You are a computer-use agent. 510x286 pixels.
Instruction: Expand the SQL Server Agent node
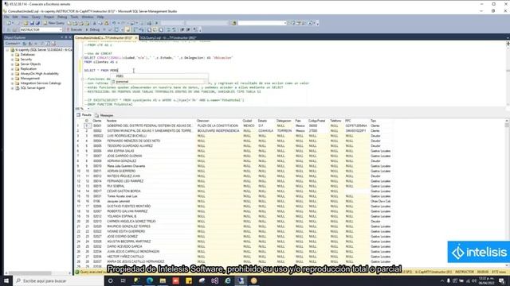point(13,88)
